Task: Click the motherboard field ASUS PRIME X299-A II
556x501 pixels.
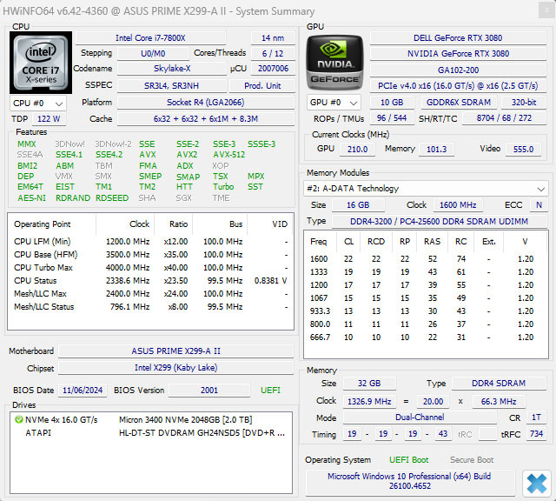Action: coord(175,351)
